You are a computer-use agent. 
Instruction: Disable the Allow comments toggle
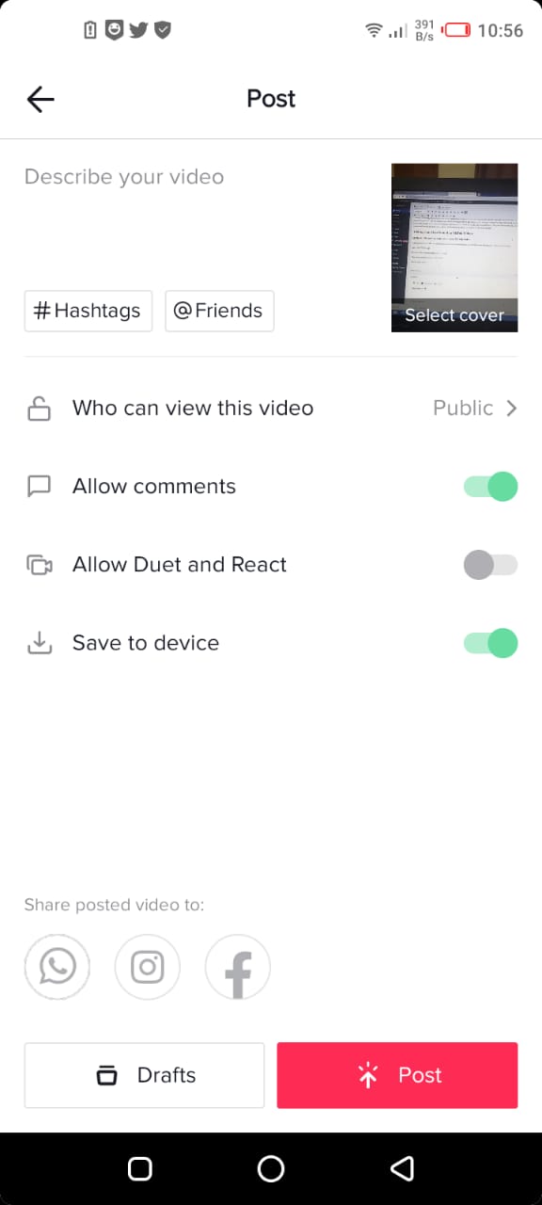point(490,487)
